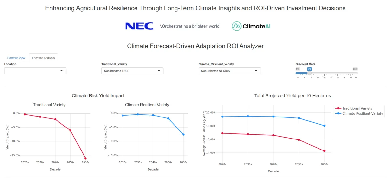Expand the Traditional_Variety dropdown
This screenshot has width=390, height=178.
click(x=132, y=71)
